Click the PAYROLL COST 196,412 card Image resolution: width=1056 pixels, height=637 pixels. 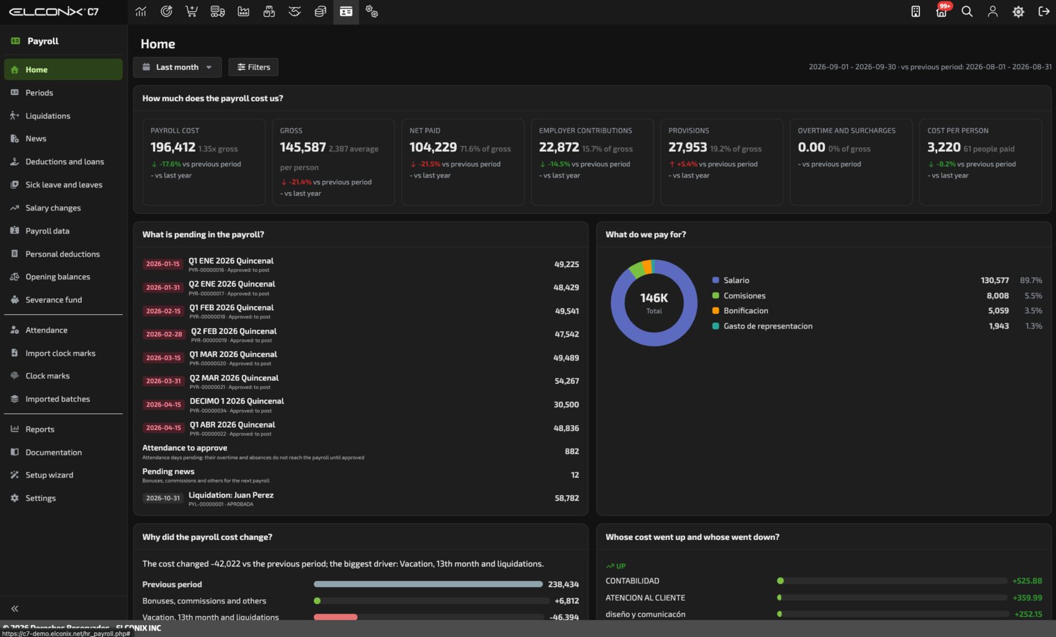[204, 162]
